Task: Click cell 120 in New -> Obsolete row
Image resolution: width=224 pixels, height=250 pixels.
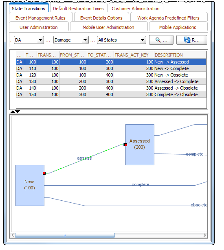Action: pos(31,75)
